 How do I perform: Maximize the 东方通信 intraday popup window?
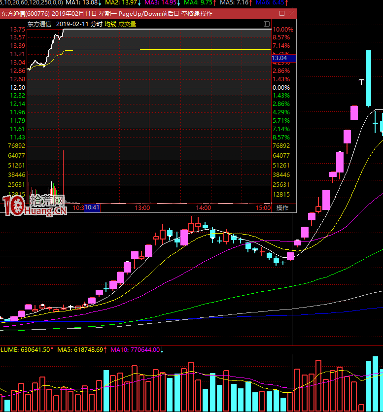tap(282, 13)
